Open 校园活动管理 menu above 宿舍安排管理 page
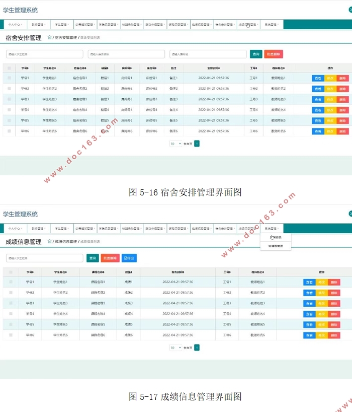The width and height of the screenshot is (352, 412). [132, 25]
